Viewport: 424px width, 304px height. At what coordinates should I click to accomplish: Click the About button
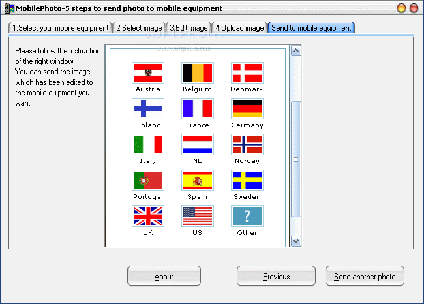164,276
